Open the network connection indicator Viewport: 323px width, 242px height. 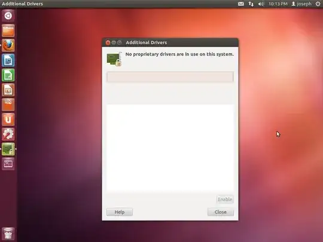[x=251, y=4]
